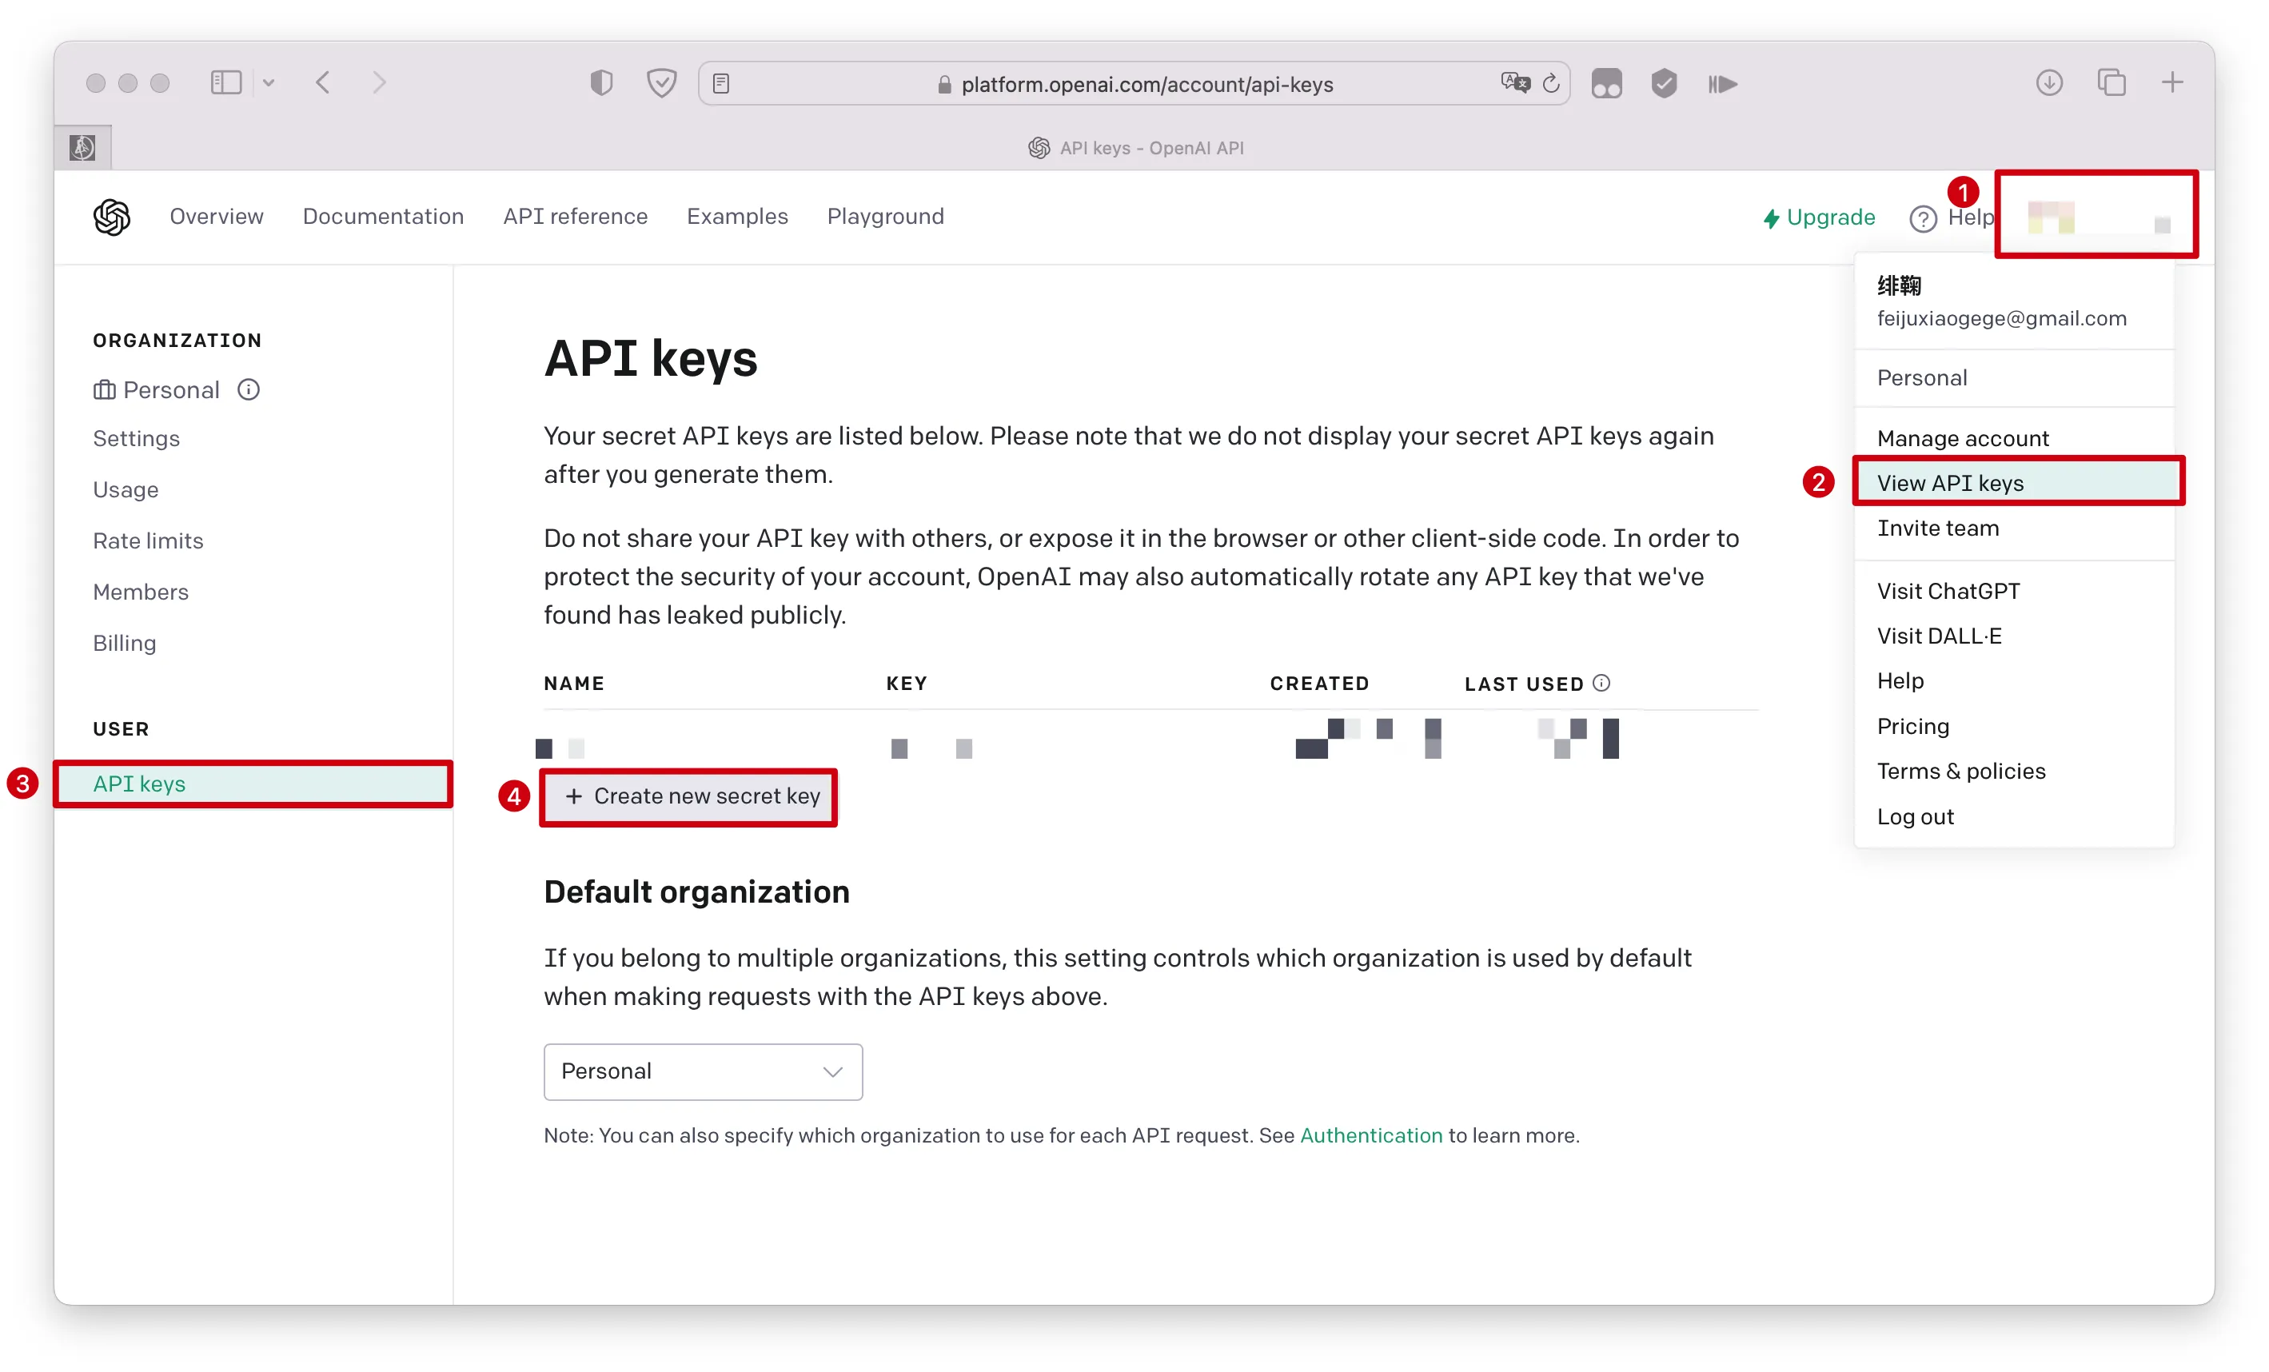Click the Personal organization info icon
Image resolution: width=2269 pixels, height=1372 pixels.
tap(249, 390)
